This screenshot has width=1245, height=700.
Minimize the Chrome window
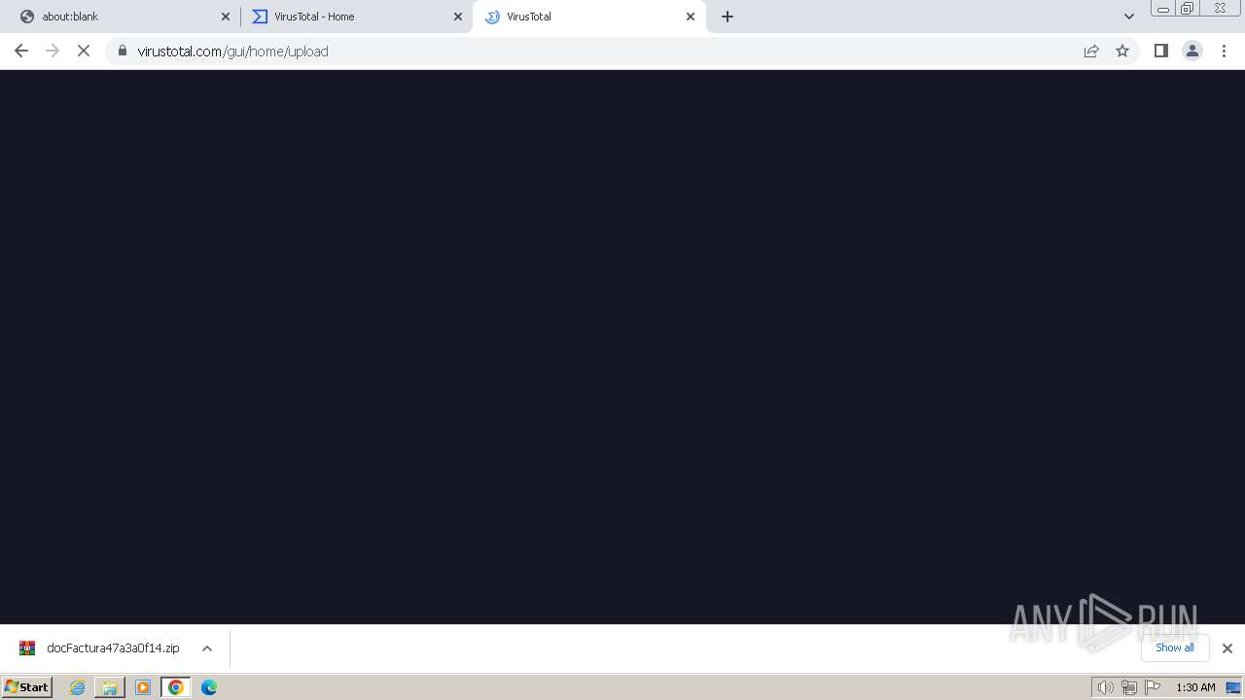tap(1162, 9)
